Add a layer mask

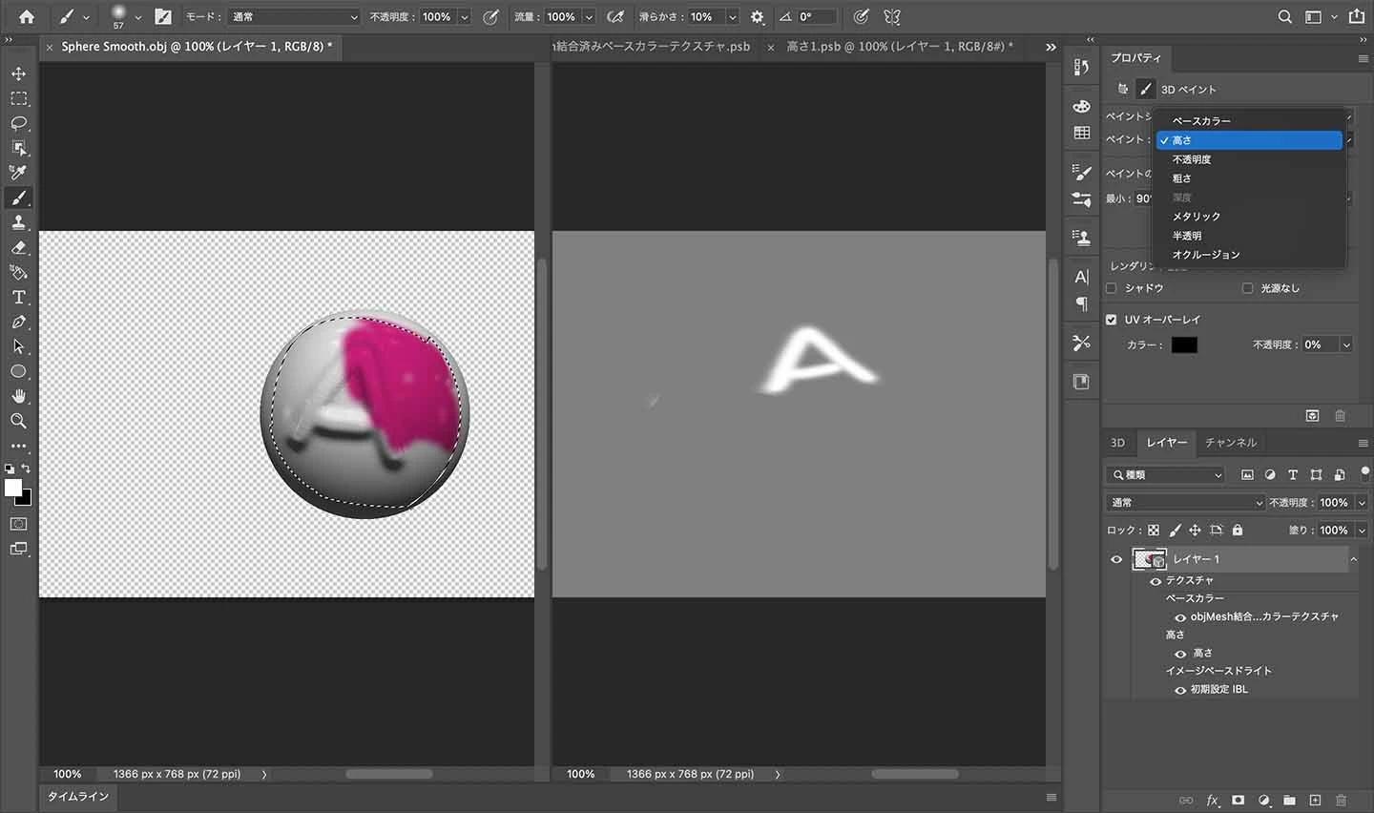pos(1239,800)
